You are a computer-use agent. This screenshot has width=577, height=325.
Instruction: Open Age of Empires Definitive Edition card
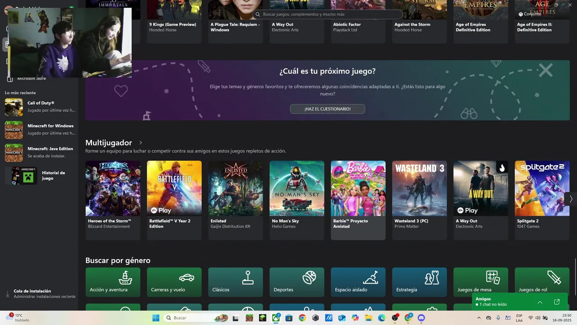pos(481,22)
